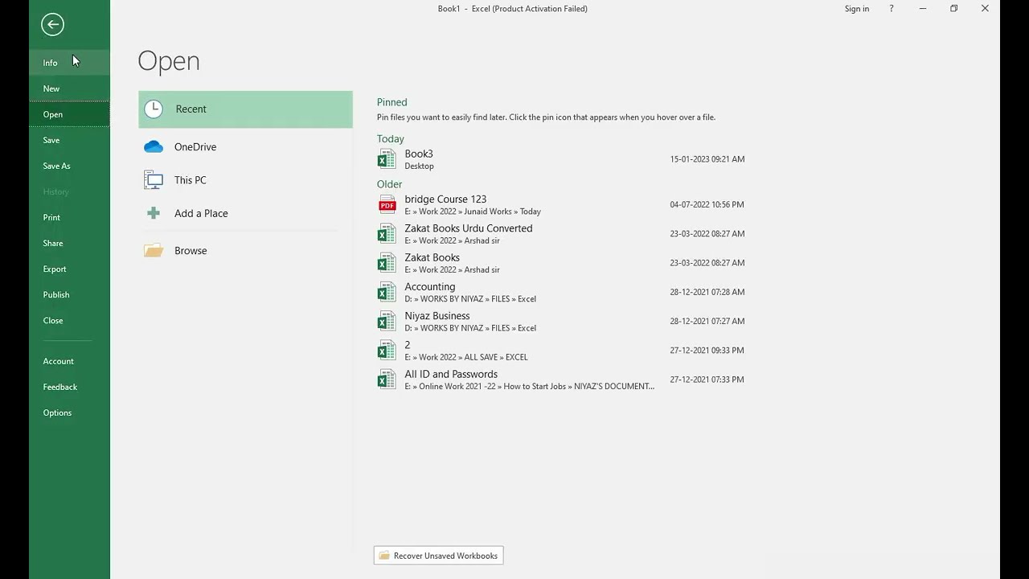Click the Excel icon beside Accounting

tap(387, 292)
